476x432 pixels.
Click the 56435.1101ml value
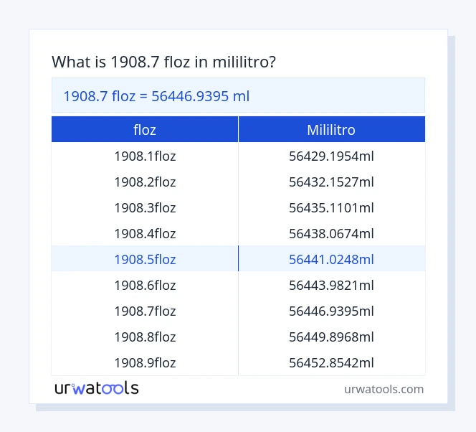point(331,207)
